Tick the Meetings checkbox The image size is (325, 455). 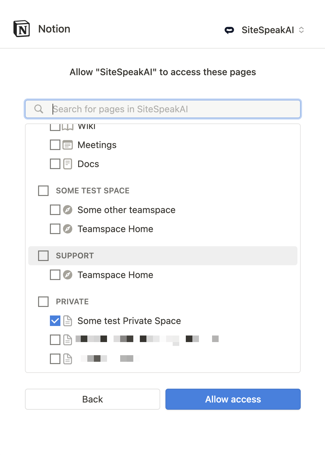[x=55, y=145]
